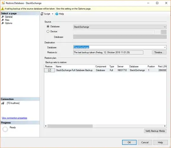Click the Restore column header
Screen dimensions: 171x148
(x=49, y=66)
